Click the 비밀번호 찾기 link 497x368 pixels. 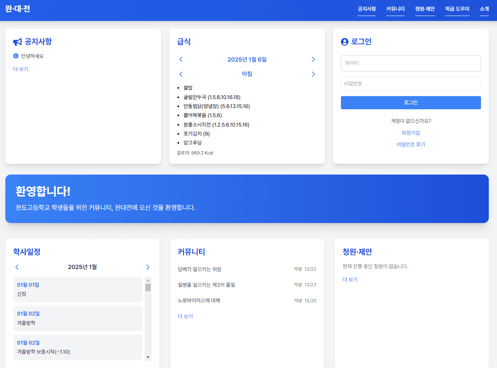411,144
